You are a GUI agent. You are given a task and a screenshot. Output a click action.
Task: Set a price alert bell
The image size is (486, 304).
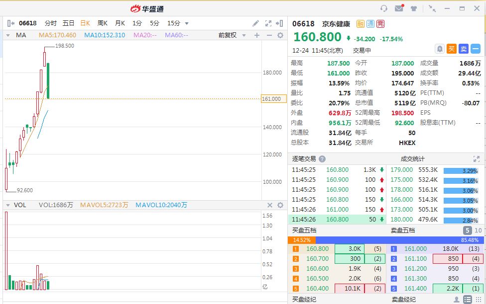[x=440, y=49]
